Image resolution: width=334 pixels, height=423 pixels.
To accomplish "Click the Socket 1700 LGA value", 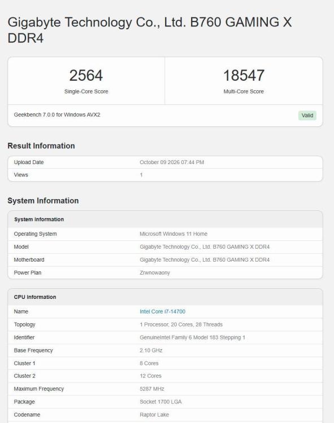I will (x=161, y=402).
